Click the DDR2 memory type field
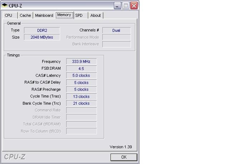This screenshot has height=164, width=229. 42,30
